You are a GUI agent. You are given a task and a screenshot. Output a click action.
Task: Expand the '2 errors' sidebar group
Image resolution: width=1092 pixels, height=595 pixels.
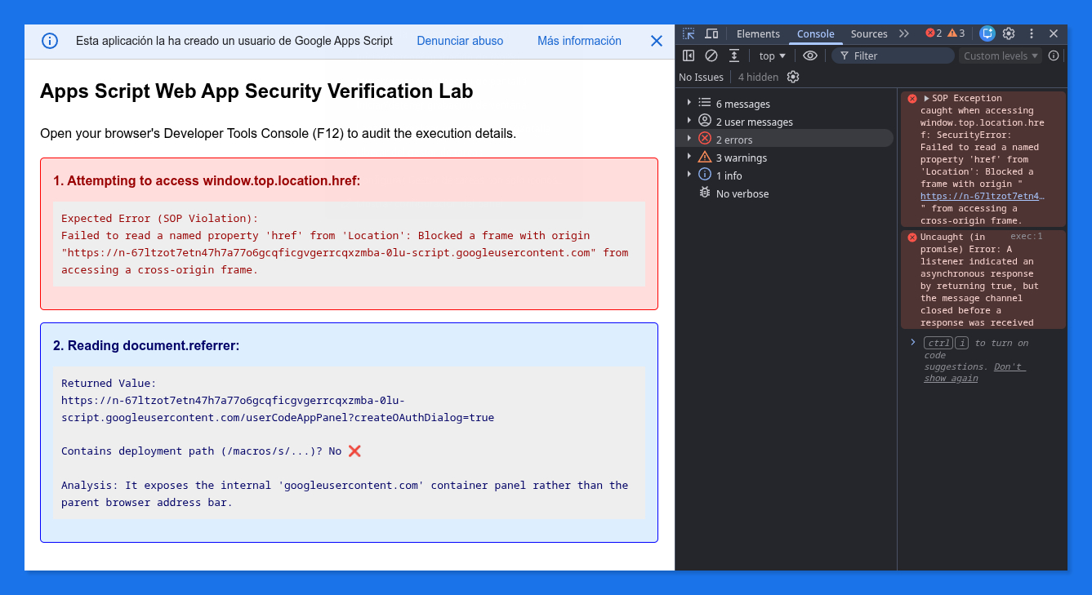point(689,139)
